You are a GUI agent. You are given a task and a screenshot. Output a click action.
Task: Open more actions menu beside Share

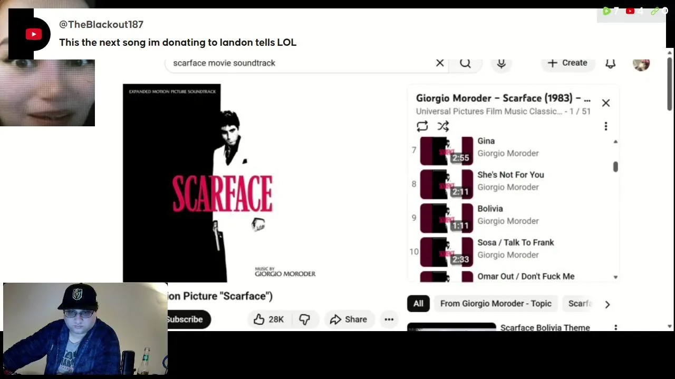389,319
